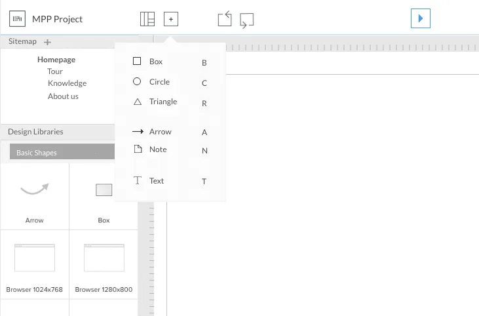Select Text from the insert menu
Image resolution: width=479 pixels, height=316 pixels.
click(x=170, y=181)
